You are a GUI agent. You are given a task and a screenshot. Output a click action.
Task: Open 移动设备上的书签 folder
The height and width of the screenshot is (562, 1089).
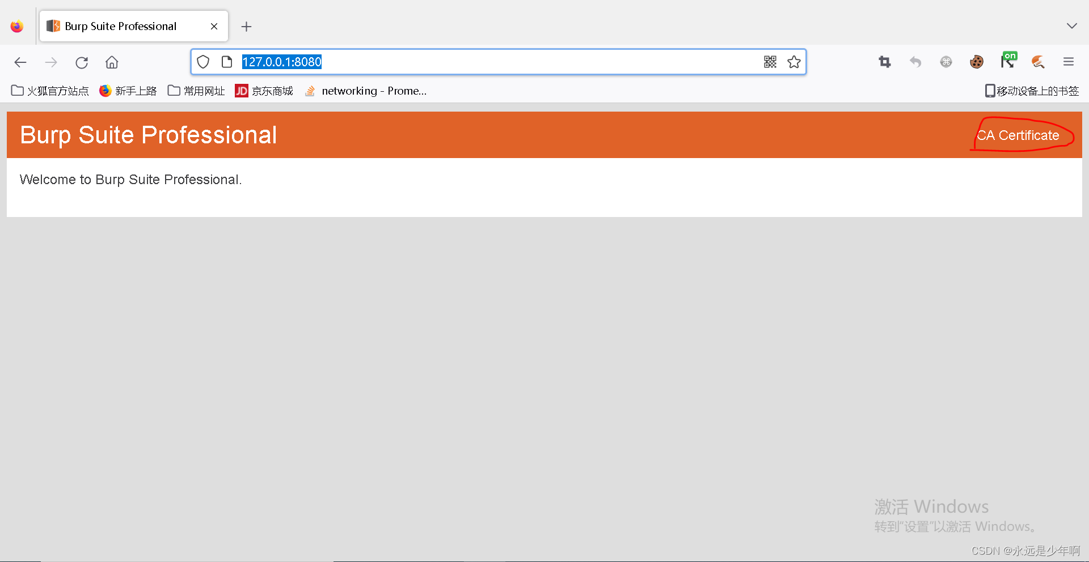coord(1032,91)
